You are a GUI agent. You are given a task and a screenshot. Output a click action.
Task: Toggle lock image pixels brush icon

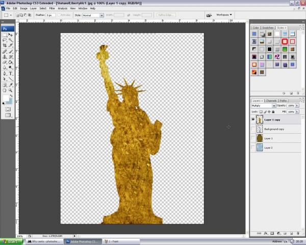(x=265, y=112)
